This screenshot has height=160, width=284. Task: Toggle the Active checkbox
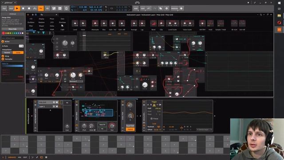[x=3, y=41]
